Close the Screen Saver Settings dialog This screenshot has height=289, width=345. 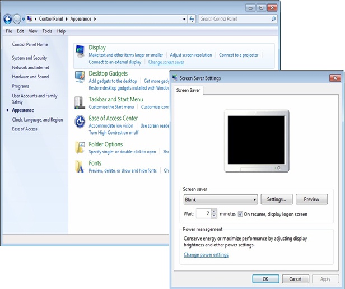pos(335,78)
